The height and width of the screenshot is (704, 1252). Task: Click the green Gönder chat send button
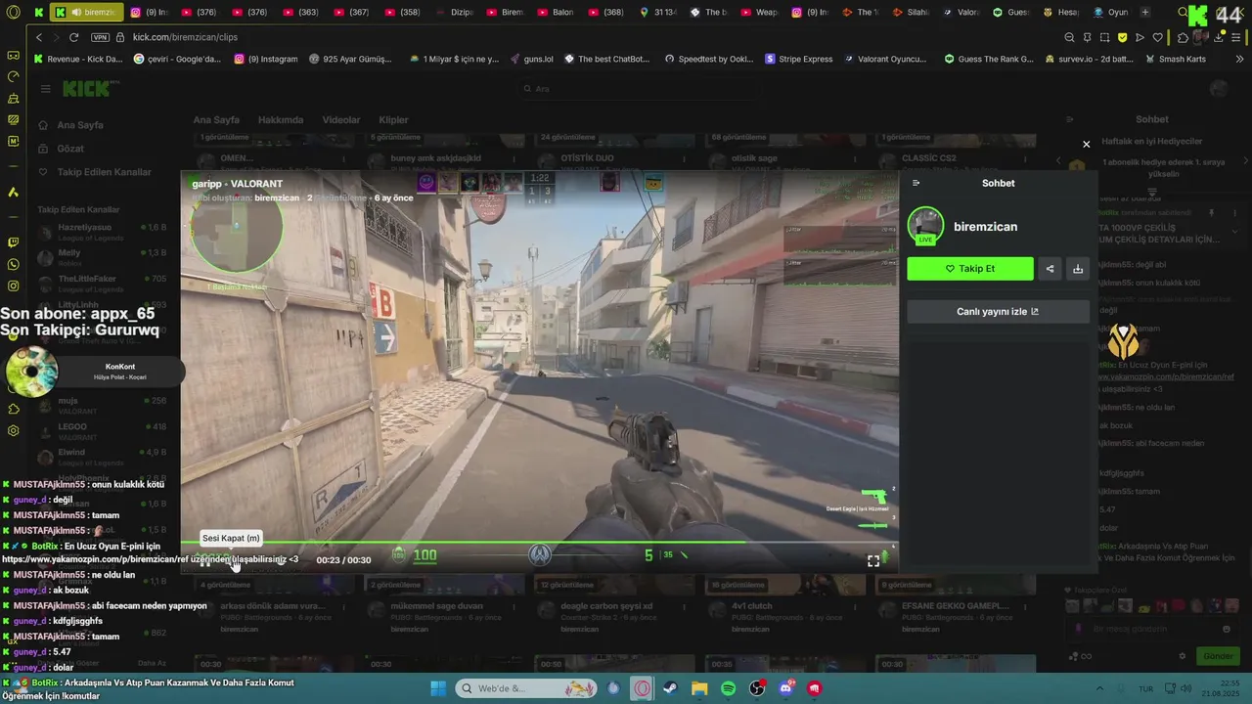click(x=1217, y=656)
